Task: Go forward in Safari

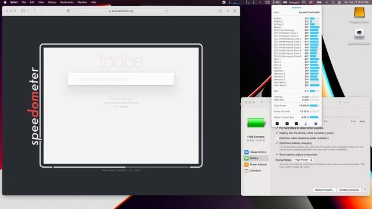Action: click(41, 11)
